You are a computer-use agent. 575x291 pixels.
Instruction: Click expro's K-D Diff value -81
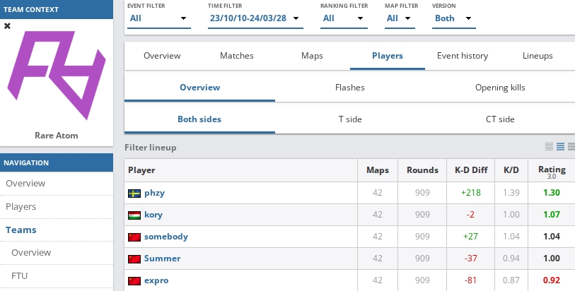pos(471,280)
